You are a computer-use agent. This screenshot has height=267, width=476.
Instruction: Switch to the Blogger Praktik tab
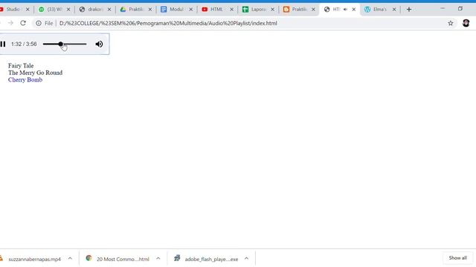tap(299, 10)
